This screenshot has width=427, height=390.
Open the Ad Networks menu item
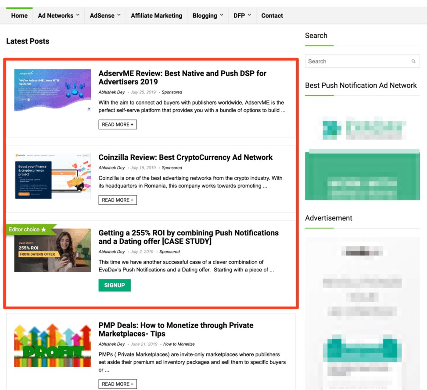(x=56, y=15)
